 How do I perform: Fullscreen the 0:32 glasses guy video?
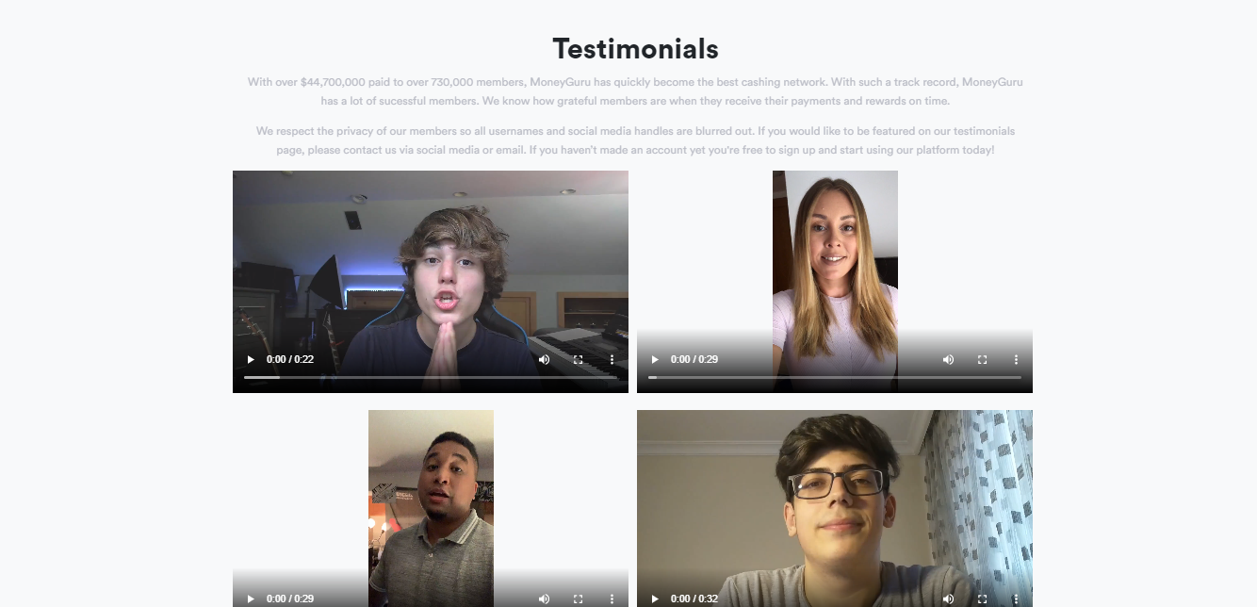click(982, 599)
